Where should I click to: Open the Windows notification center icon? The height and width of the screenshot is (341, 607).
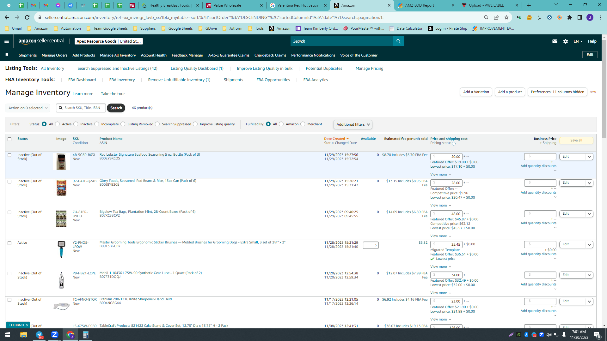pos(597,335)
